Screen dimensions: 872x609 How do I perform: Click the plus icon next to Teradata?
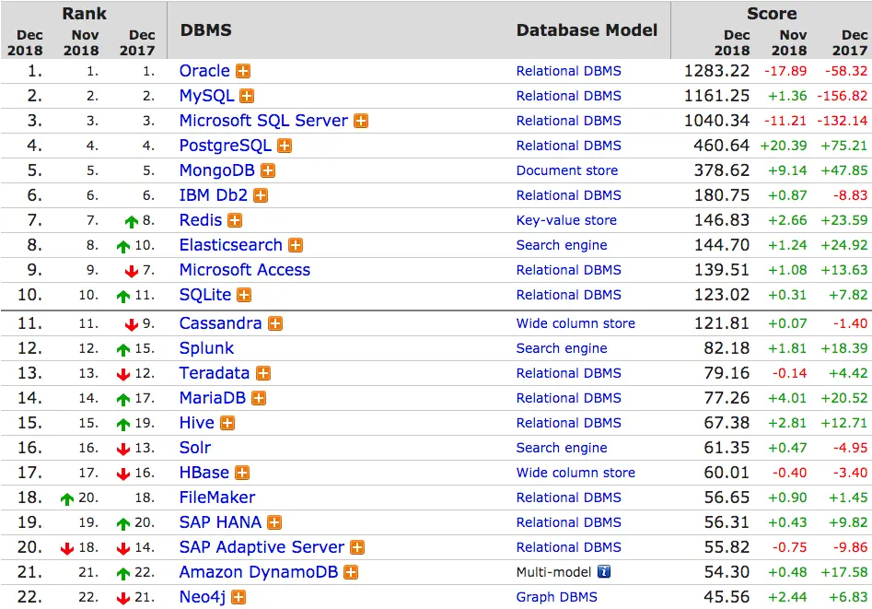(263, 373)
